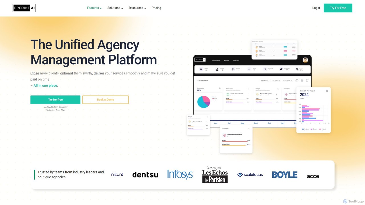Click the Utilization pie icon in the stats bar
365x205 pixels.
click(x=281, y=69)
